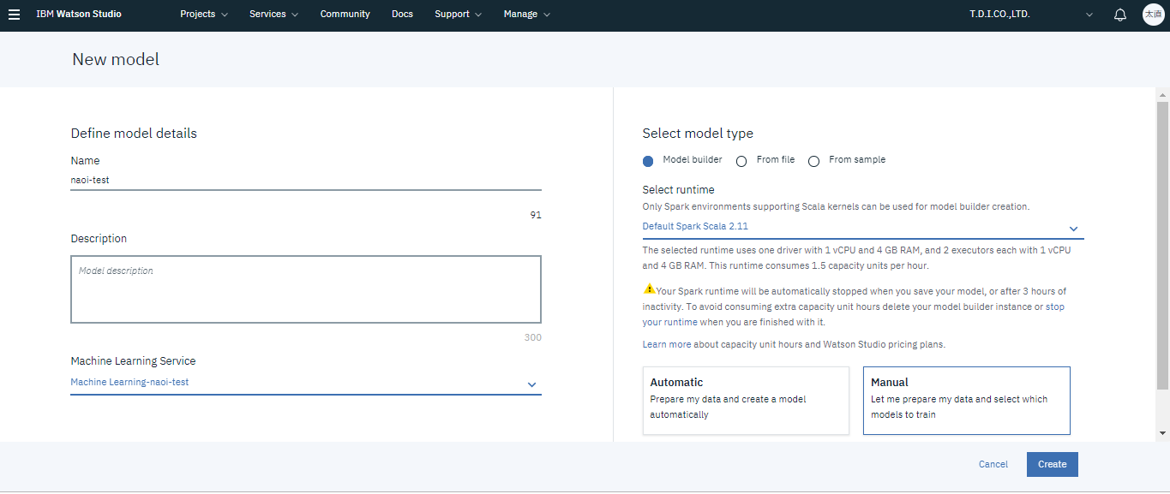Choose the Automatic model preparation option
Viewport: 1170px width, 494px height.
pyautogui.click(x=746, y=401)
